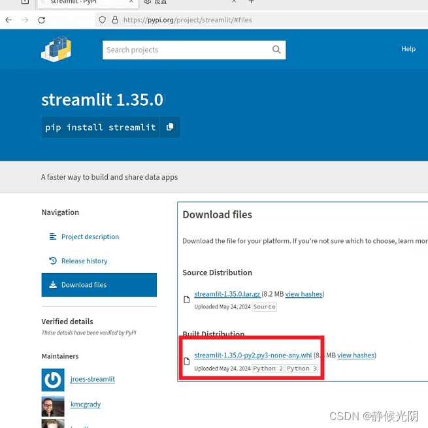Open a new browser tab
This screenshot has height=428, width=428.
click(251, 1)
